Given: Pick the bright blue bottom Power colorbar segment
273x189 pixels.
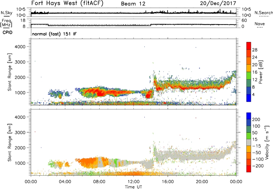Looking at the screenshot, I should 249,98.
